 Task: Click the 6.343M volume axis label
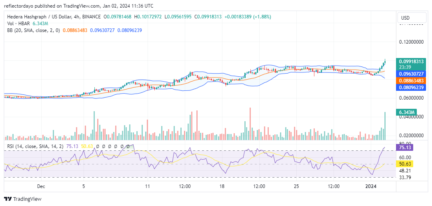[406, 112]
